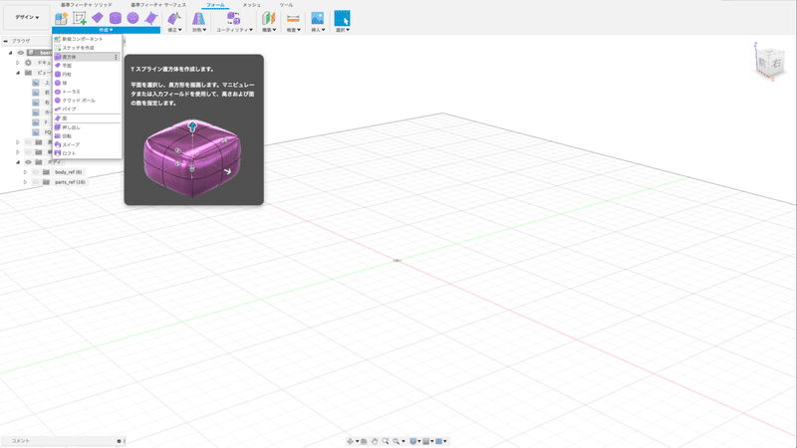Click the Create Sketch toolbar icon
The height and width of the screenshot is (448, 797).
[80, 18]
